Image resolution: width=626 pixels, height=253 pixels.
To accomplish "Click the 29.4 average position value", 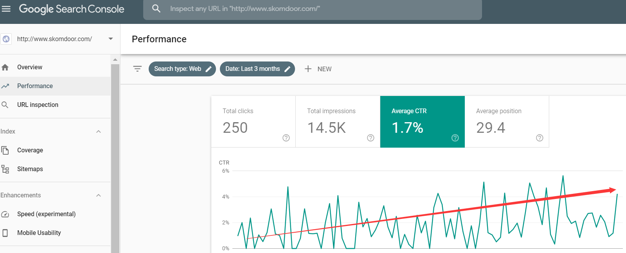I will click(491, 128).
